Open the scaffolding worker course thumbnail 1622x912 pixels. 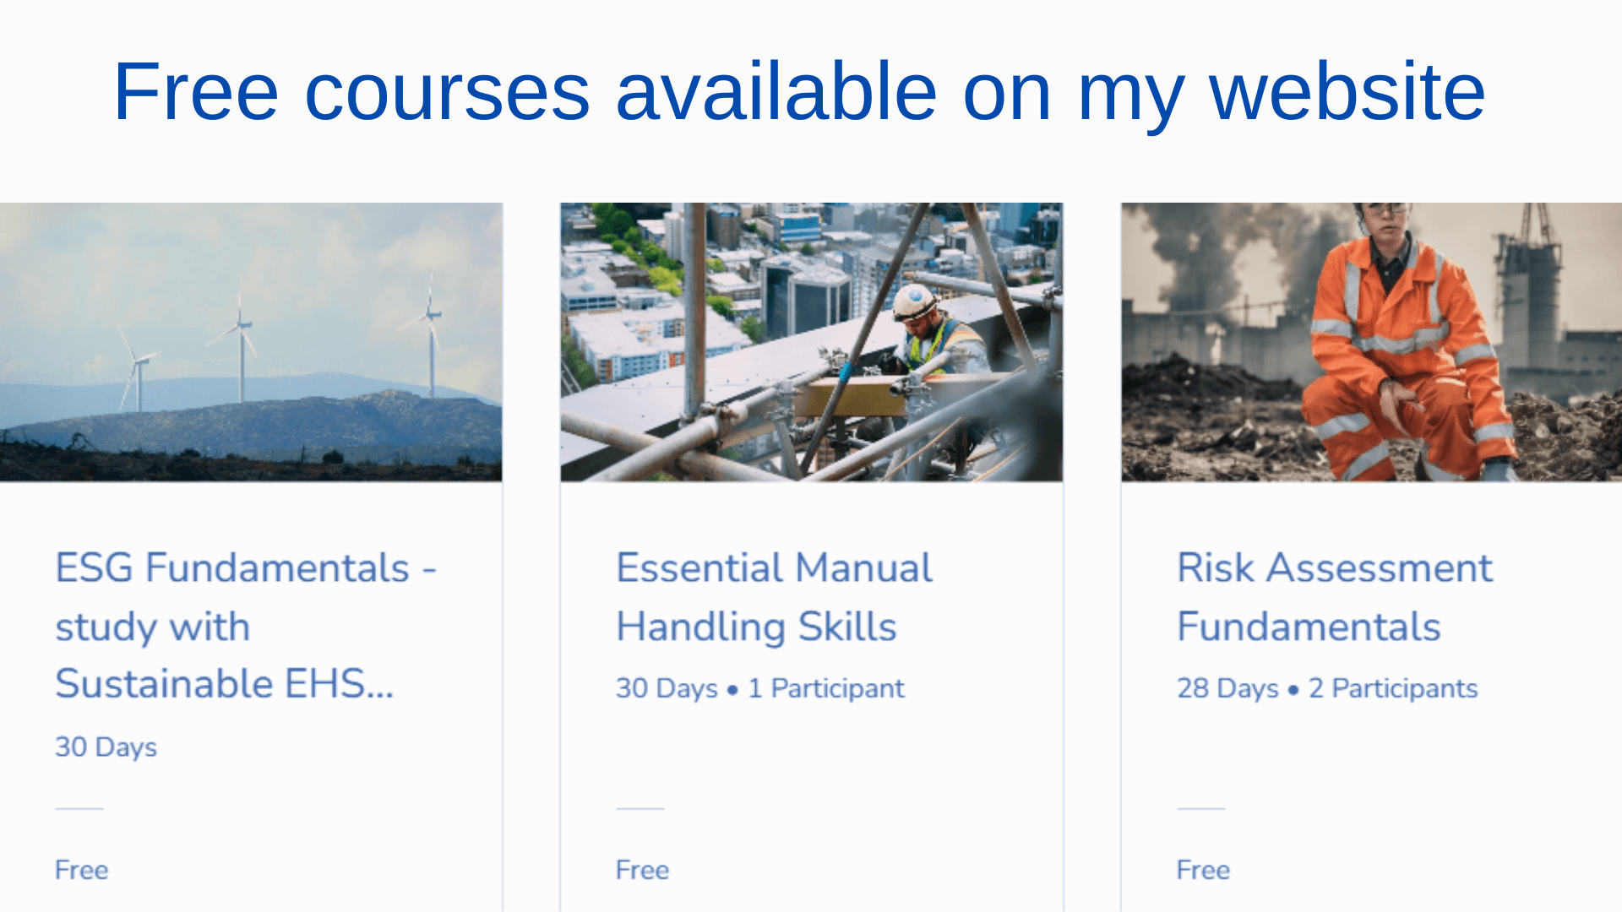[811, 342]
